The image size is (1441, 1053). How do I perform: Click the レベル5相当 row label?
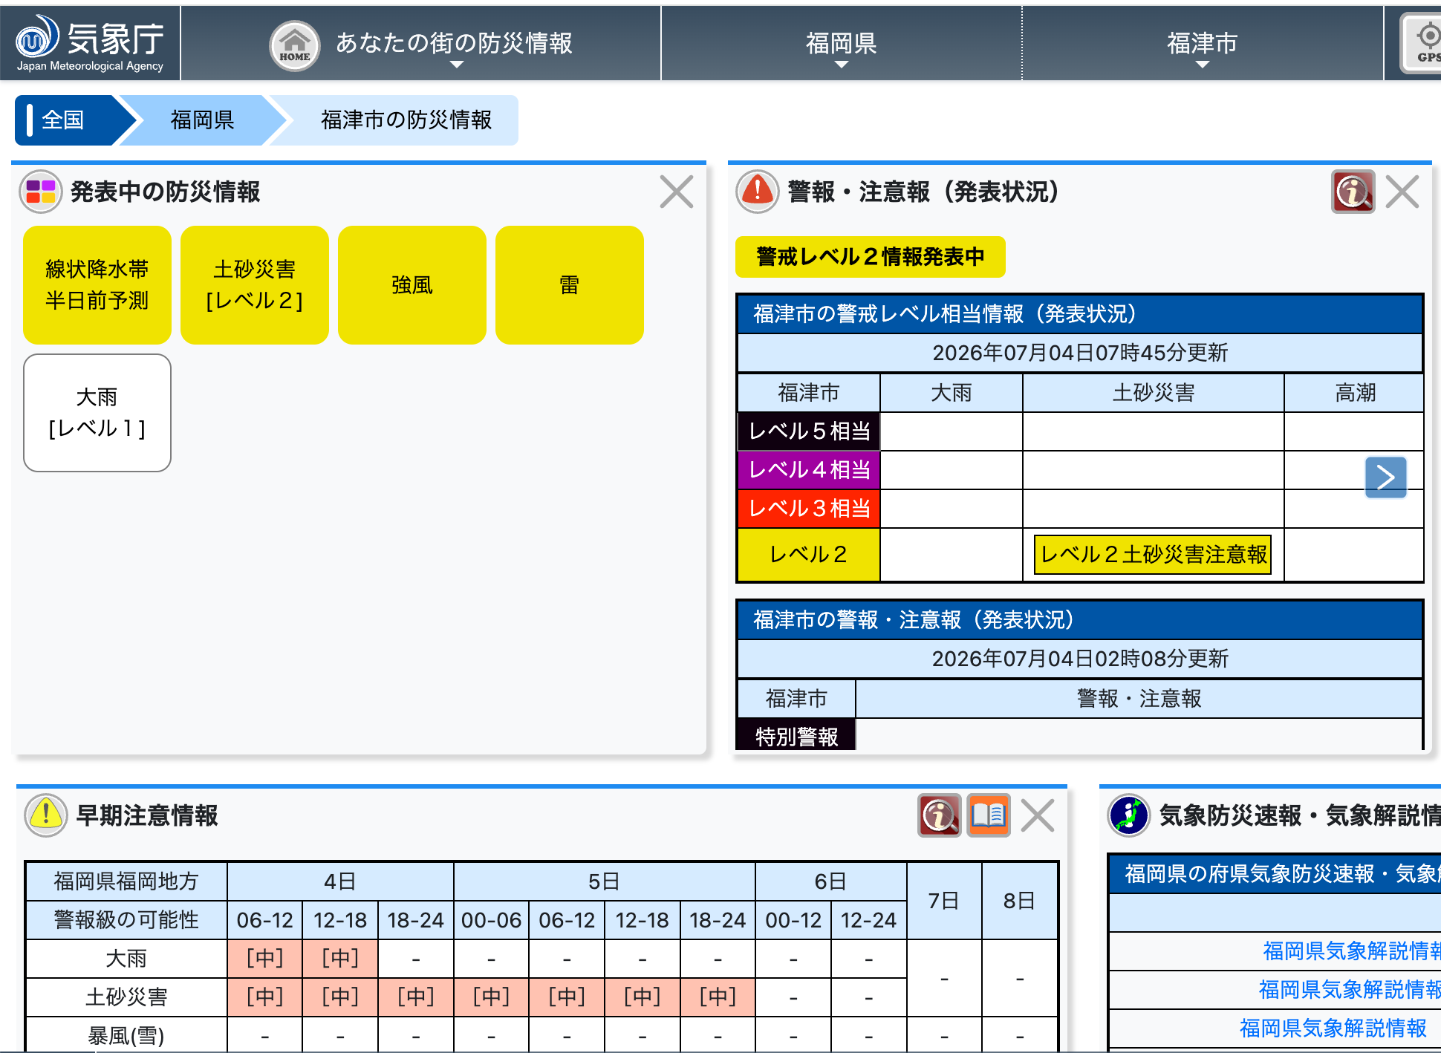(809, 431)
